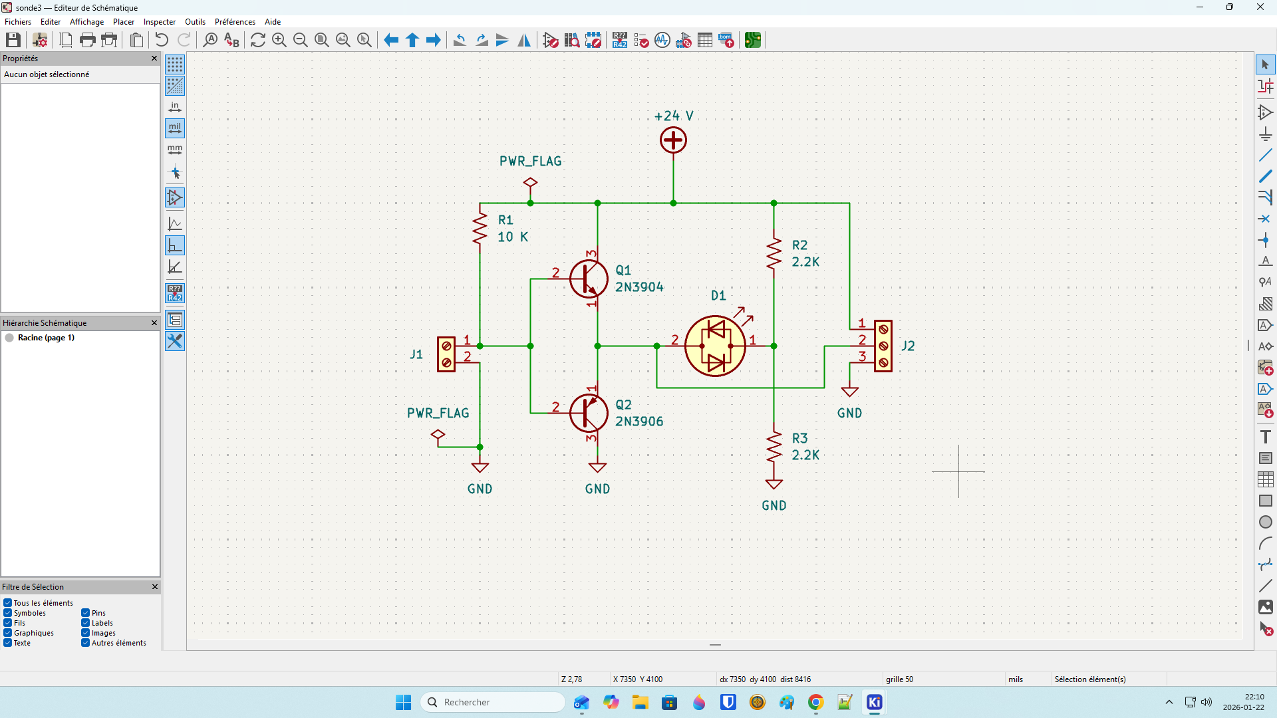Screen dimensions: 1277x718
Task: Switch units to millimeters
Action: (175, 150)
